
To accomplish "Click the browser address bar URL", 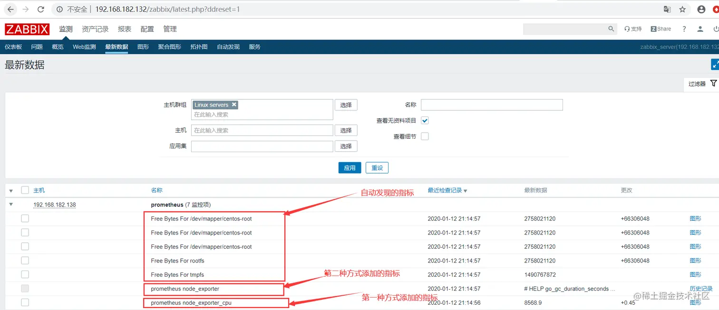I will pyautogui.click(x=167, y=9).
